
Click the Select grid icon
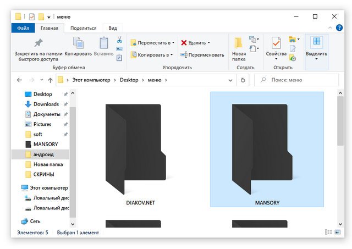click(x=317, y=42)
